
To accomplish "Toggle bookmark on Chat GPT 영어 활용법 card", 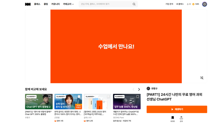I will tap(50, 97).
